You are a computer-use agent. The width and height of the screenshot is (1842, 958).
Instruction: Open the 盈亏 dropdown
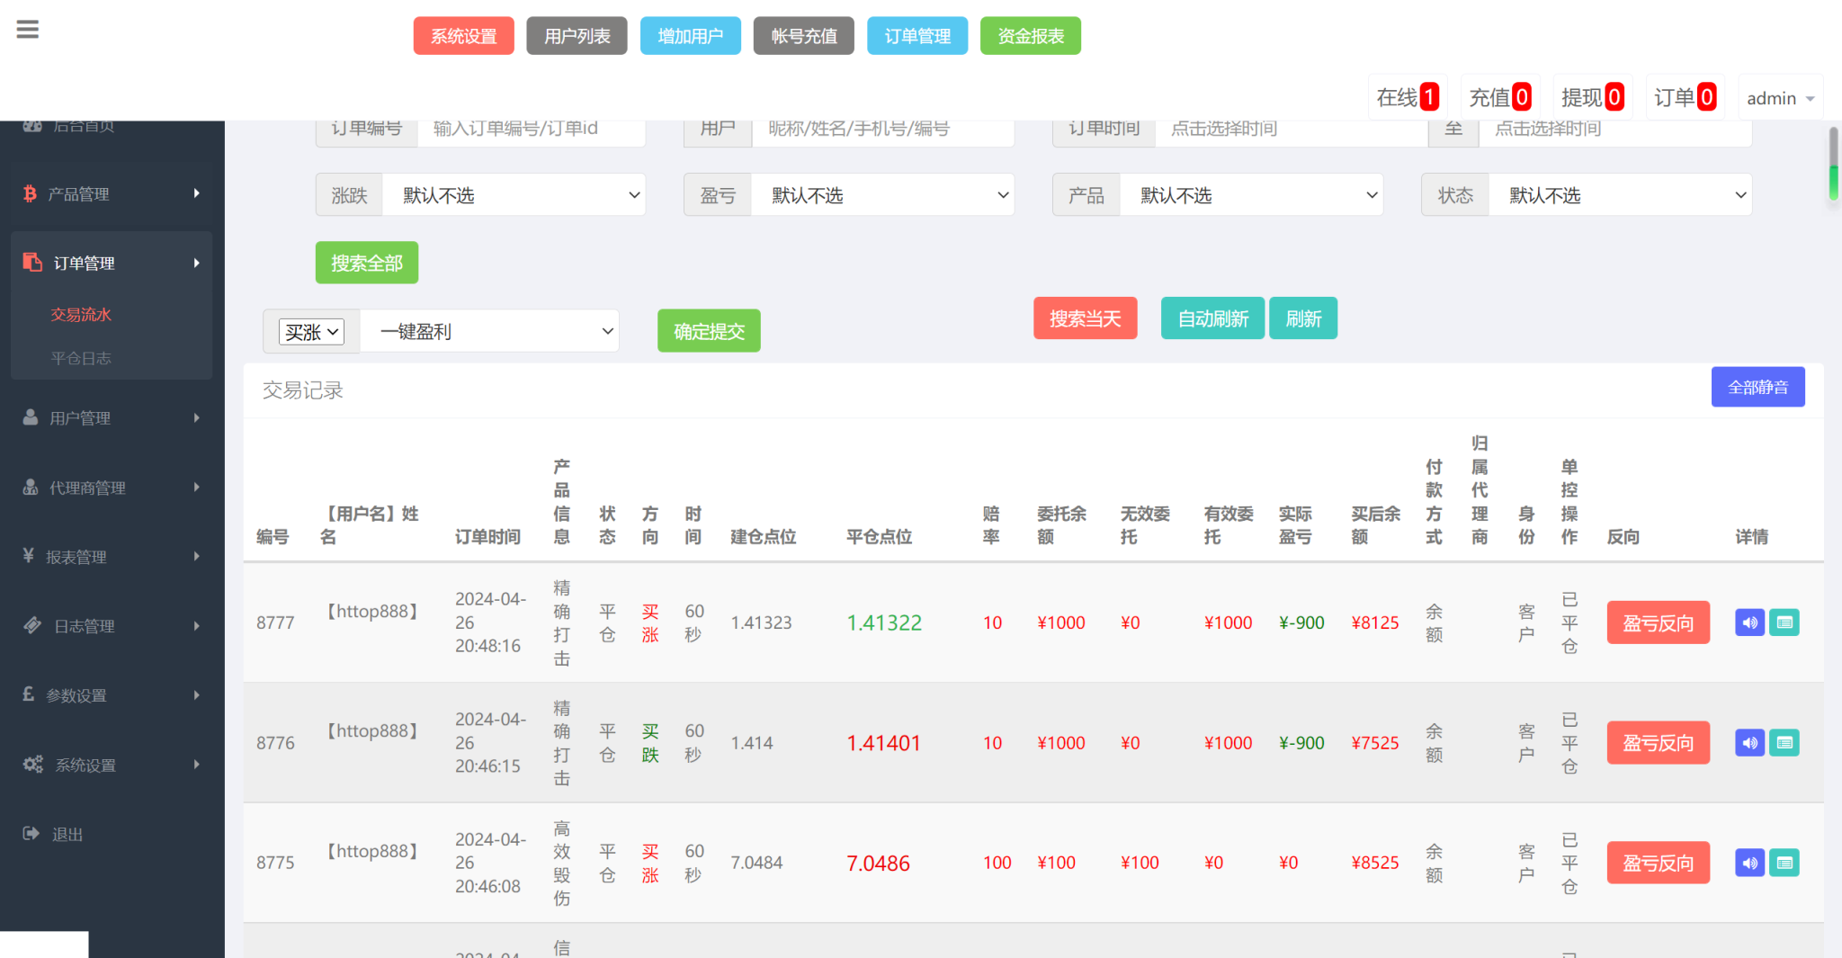pyautogui.click(x=882, y=195)
